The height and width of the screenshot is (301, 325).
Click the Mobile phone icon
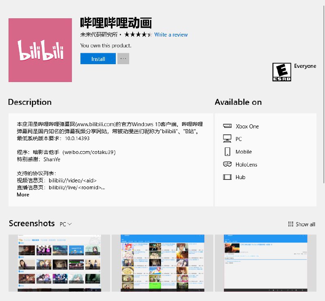[227, 152]
